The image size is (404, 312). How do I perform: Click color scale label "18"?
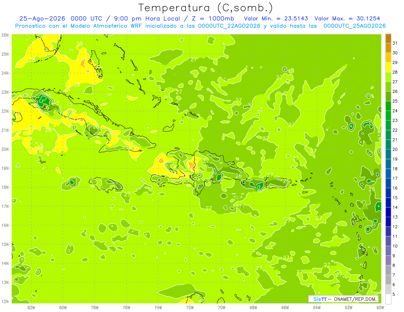(395, 169)
